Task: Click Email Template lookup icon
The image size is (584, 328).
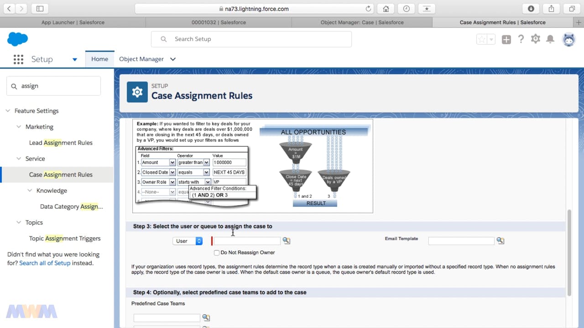Action: point(501,241)
